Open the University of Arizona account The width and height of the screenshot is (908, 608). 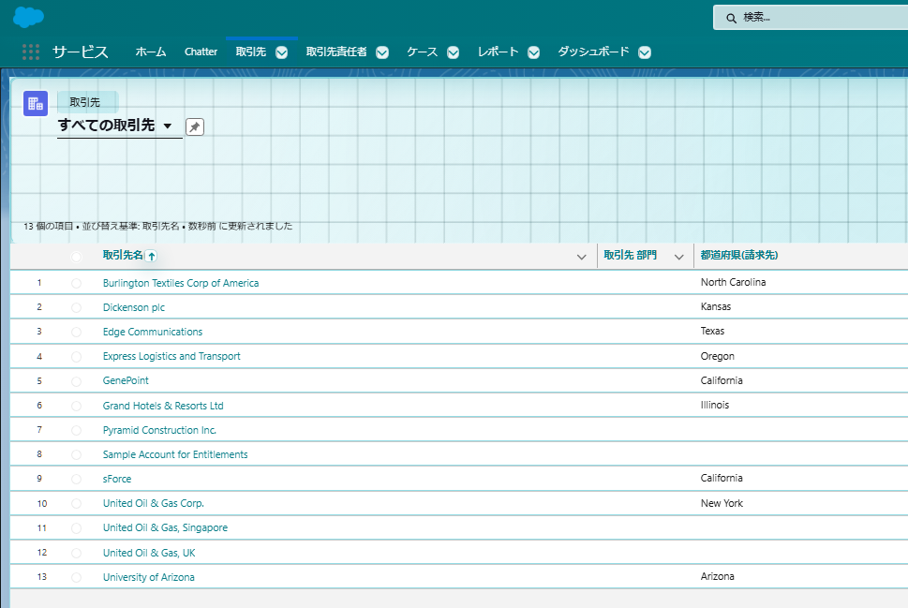tap(149, 577)
